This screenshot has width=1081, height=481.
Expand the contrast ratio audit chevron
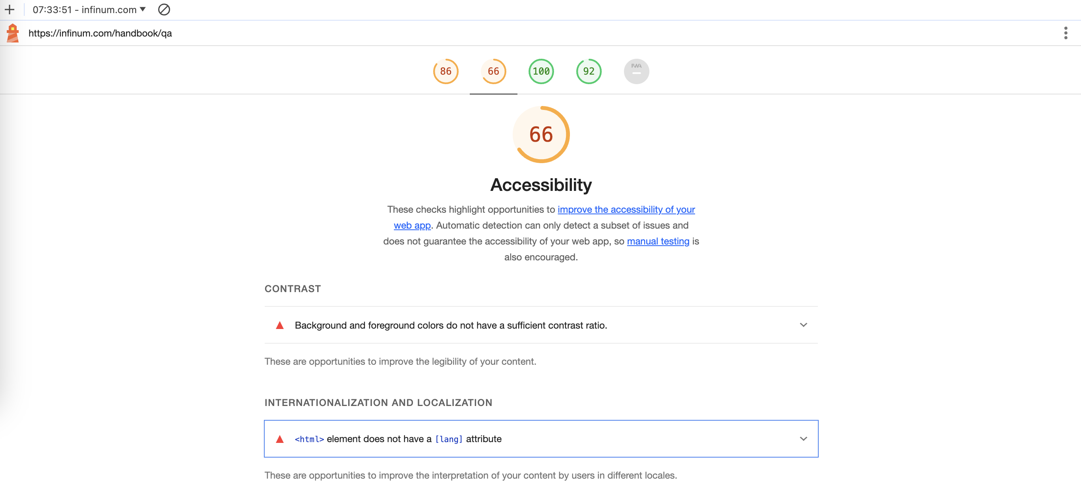click(x=803, y=325)
